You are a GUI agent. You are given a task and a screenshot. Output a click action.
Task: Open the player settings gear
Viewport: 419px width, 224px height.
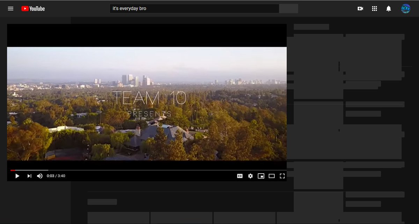coord(250,176)
